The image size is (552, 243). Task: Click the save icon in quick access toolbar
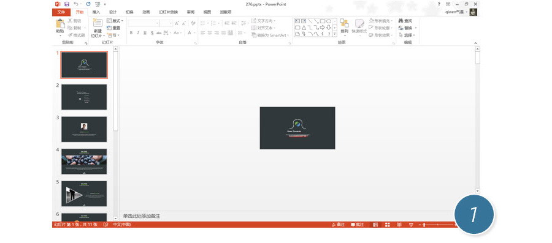pos(67,4)
